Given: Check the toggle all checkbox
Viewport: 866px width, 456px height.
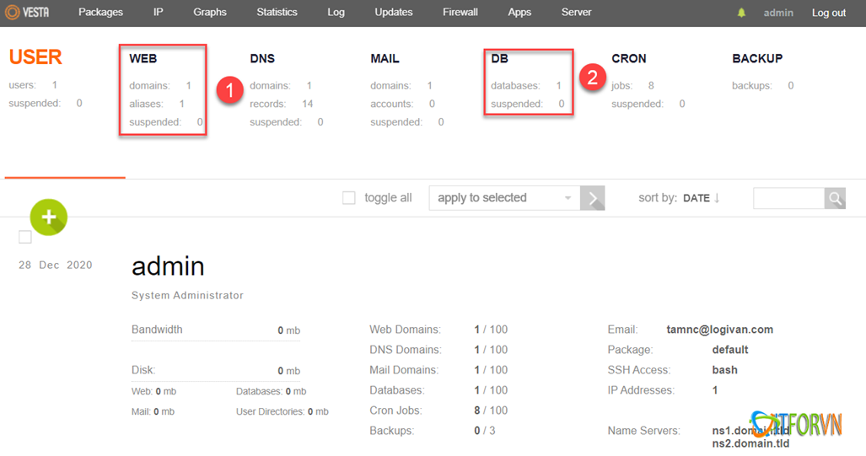Looking at the screenshot, I should 349,198.
